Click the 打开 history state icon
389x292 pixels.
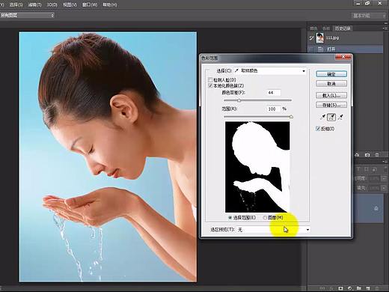pyautogui.click(x=320, y=49)
